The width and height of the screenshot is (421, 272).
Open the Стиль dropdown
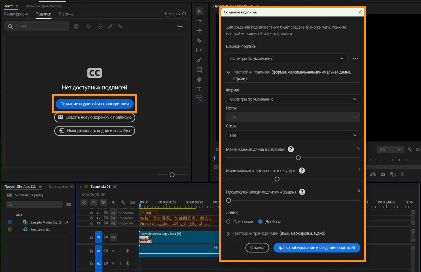point(293,135)
